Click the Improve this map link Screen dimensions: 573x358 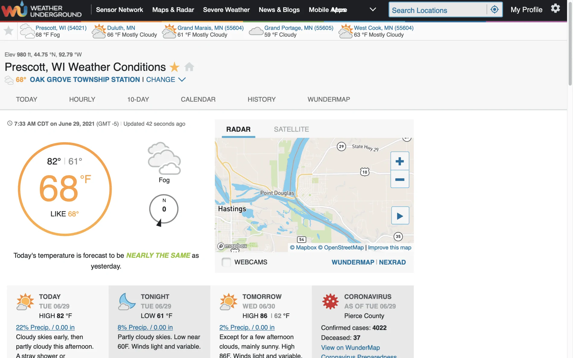(x=390, y=247)
